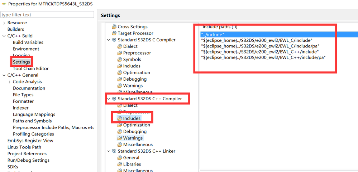This screenshot has width=358, height=172.
Task: Click the Standard S32DS C++ Linker icon
Action: click(x=114, y=151)
